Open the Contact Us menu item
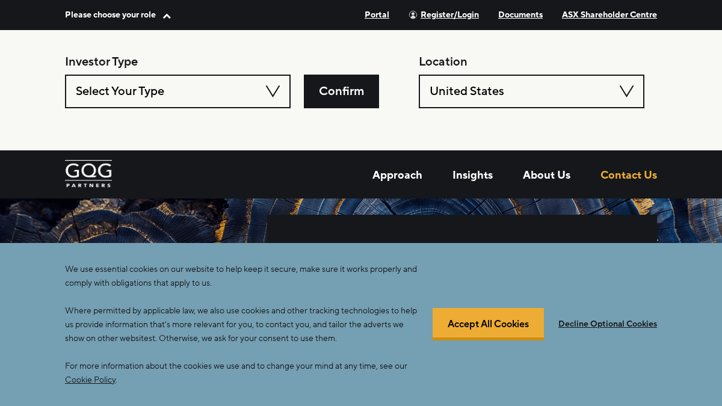This screenshot has height=406, width=722. coord(629,175)
